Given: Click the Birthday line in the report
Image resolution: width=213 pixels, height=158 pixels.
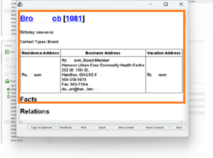Looking at the screenshot, I should pyautogui.click(x=37, y=32).
